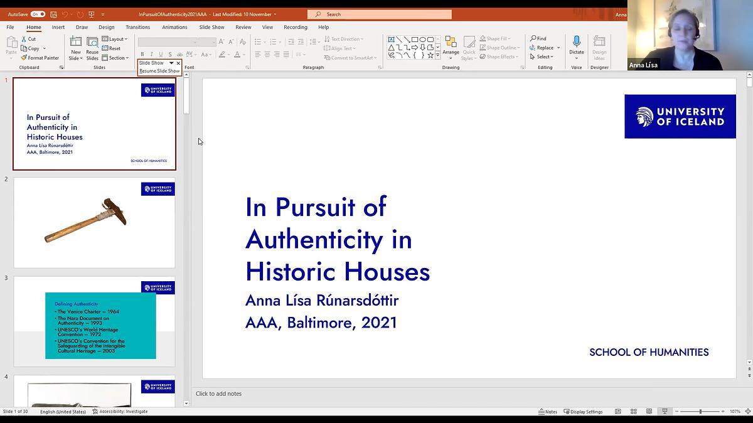
Task: Open the Arrange dropdown
Action: (451, 48)
